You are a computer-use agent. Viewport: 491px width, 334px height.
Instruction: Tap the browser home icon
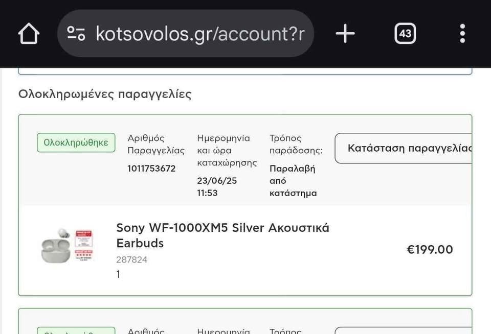[x=29, y=34]
